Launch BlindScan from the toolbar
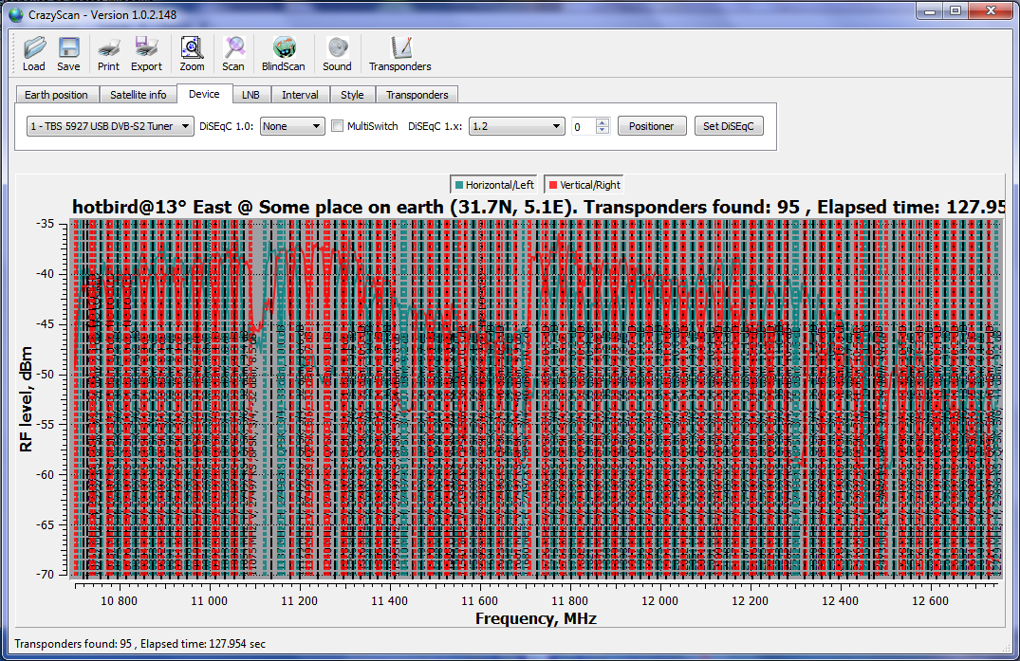Viewport: 1020px width, 661px height. click(x=284, y=53)
